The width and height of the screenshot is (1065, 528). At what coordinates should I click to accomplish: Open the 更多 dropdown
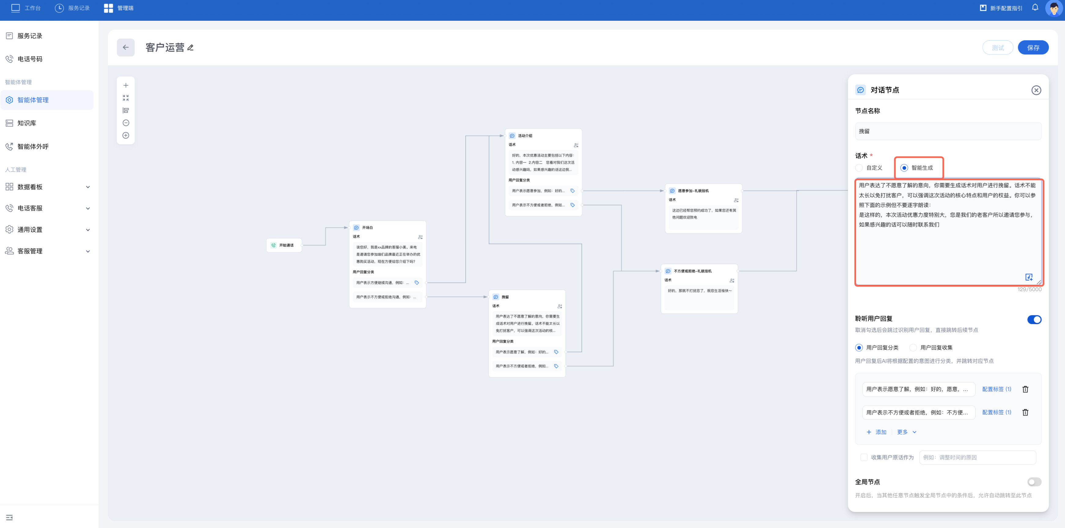pos(906,432)
